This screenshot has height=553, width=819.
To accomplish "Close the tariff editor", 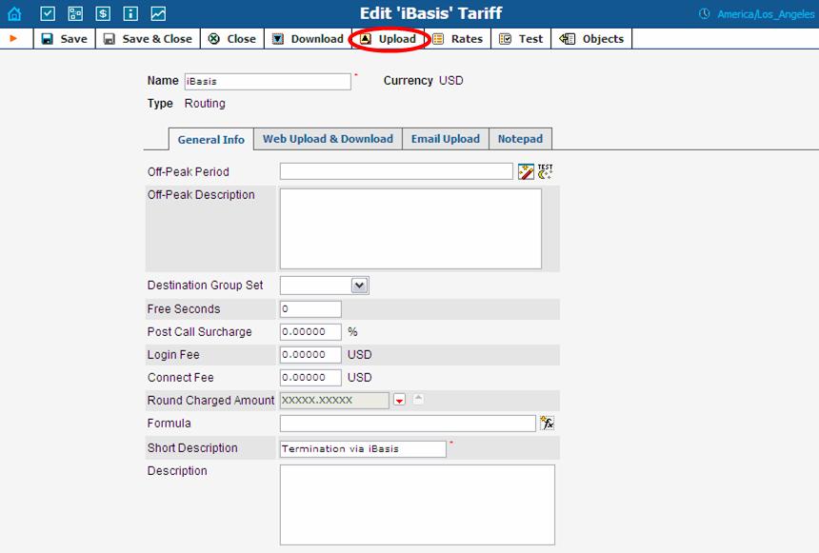I will [x=232, y=39].
